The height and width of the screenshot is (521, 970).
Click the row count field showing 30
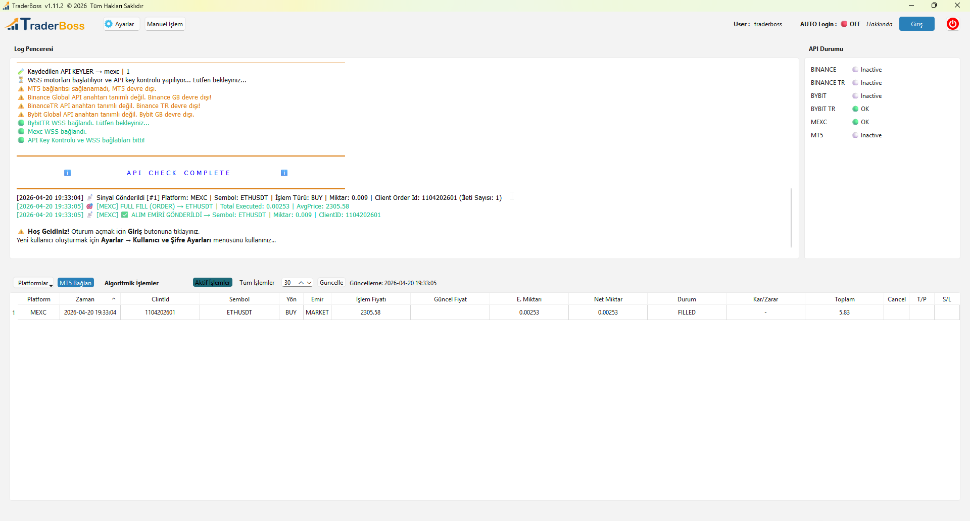(x=289, y=283)
